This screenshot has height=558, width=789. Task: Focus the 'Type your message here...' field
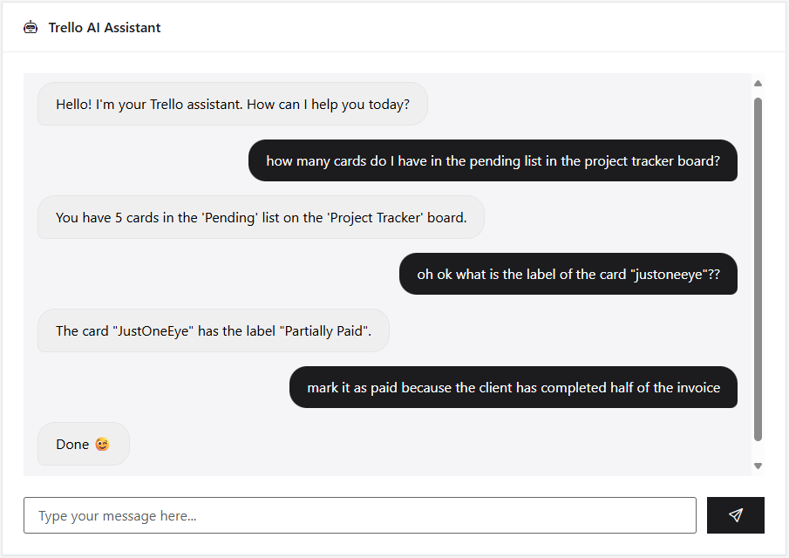359,515
